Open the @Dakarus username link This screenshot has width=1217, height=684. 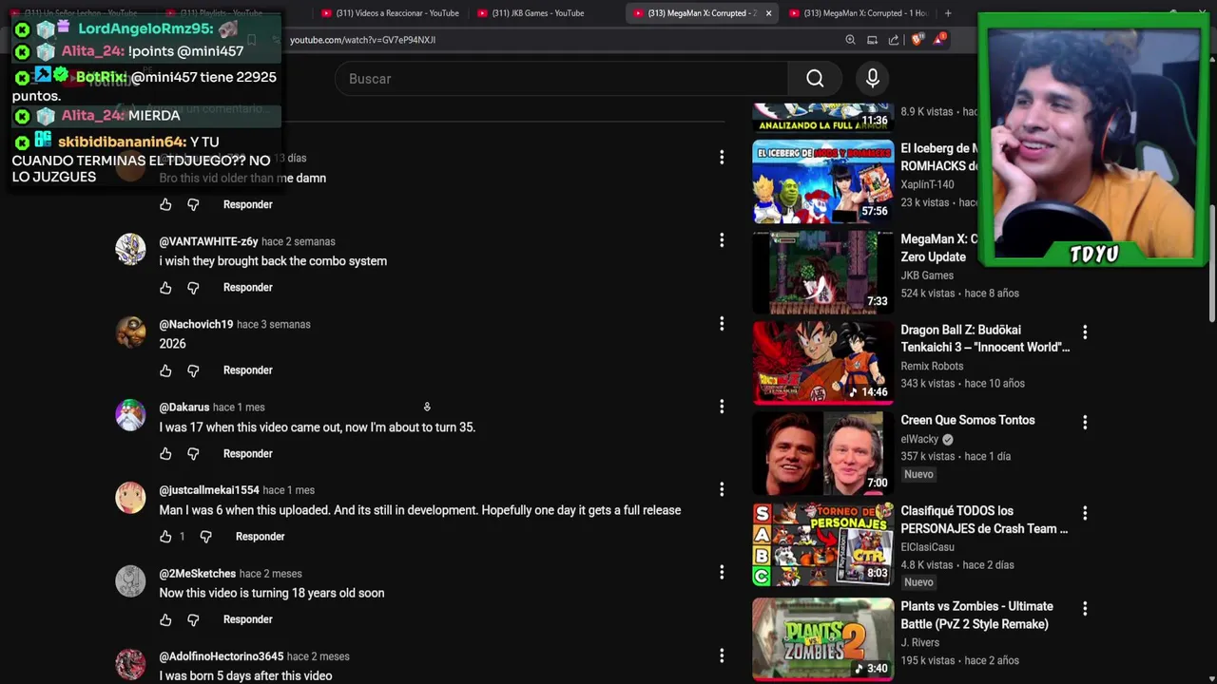pyautogui.click(x=184, y=408)
